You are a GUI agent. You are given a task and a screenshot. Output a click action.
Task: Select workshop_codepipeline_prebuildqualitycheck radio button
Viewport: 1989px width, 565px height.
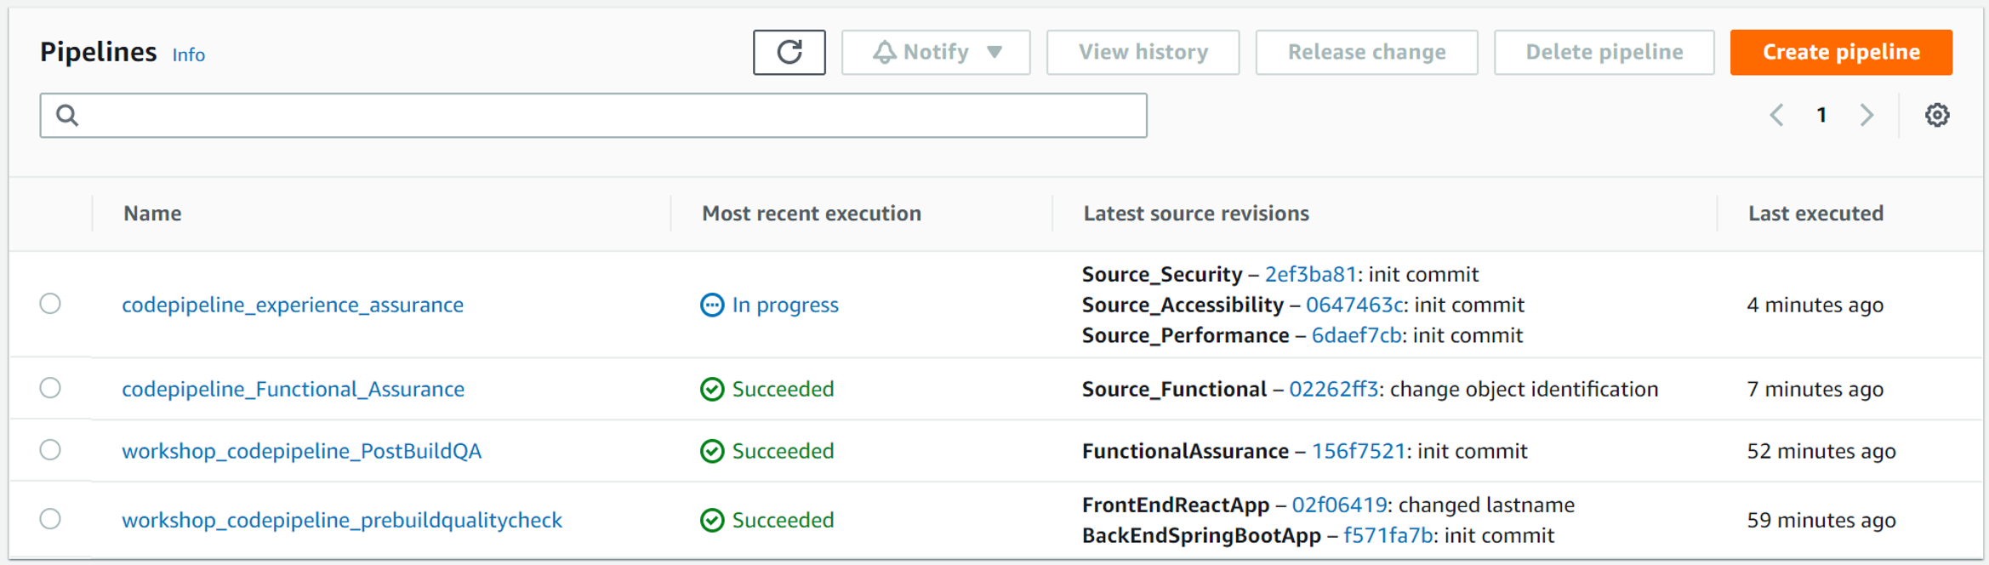click(x=50, y=519)
